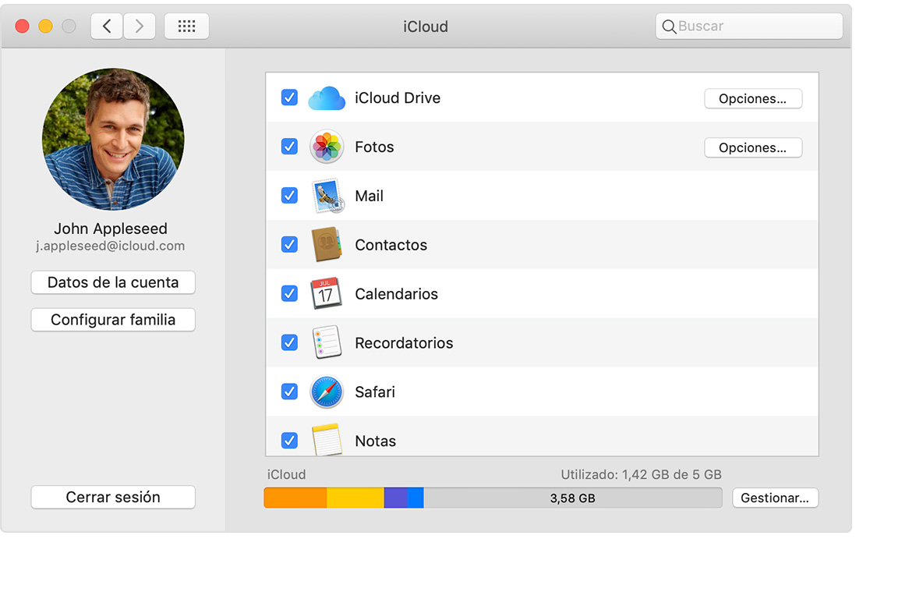Close the iCloud window with red button

[22, 26]
